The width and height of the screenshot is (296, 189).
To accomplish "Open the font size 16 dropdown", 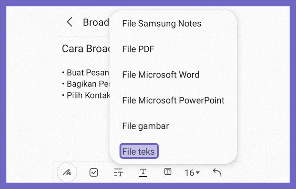I will [192, 173].
